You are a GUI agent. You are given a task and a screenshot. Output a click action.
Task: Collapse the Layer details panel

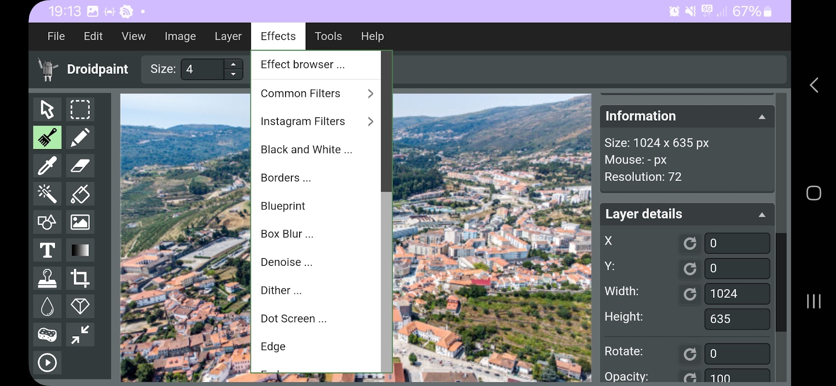762,214
